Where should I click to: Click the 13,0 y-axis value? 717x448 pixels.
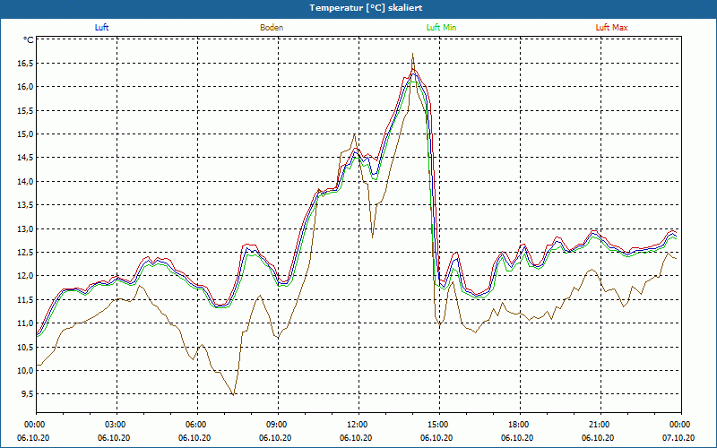pos(25,228)
